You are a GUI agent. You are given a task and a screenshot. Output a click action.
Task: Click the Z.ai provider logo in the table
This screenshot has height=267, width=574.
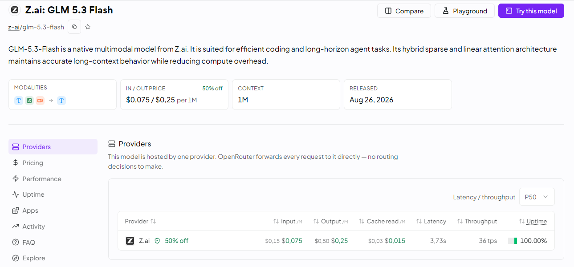[130, 241]
